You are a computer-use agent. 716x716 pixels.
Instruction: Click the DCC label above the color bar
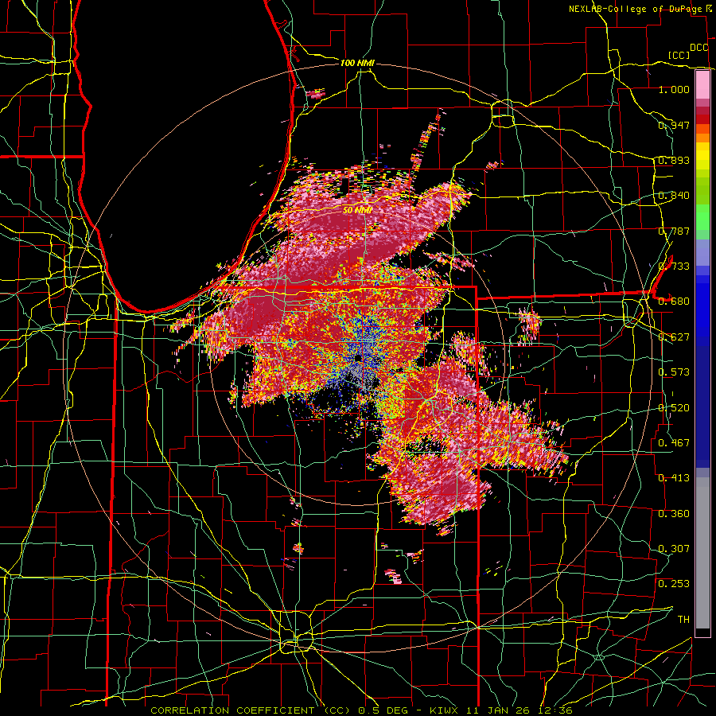(x=699, y=48)
